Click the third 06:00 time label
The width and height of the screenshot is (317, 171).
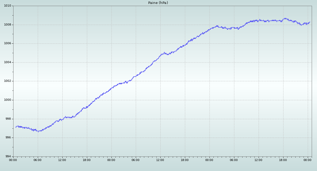point(234,160)
